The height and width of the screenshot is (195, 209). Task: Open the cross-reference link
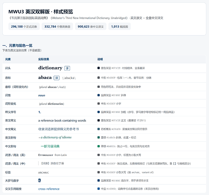tap(49, 189)
